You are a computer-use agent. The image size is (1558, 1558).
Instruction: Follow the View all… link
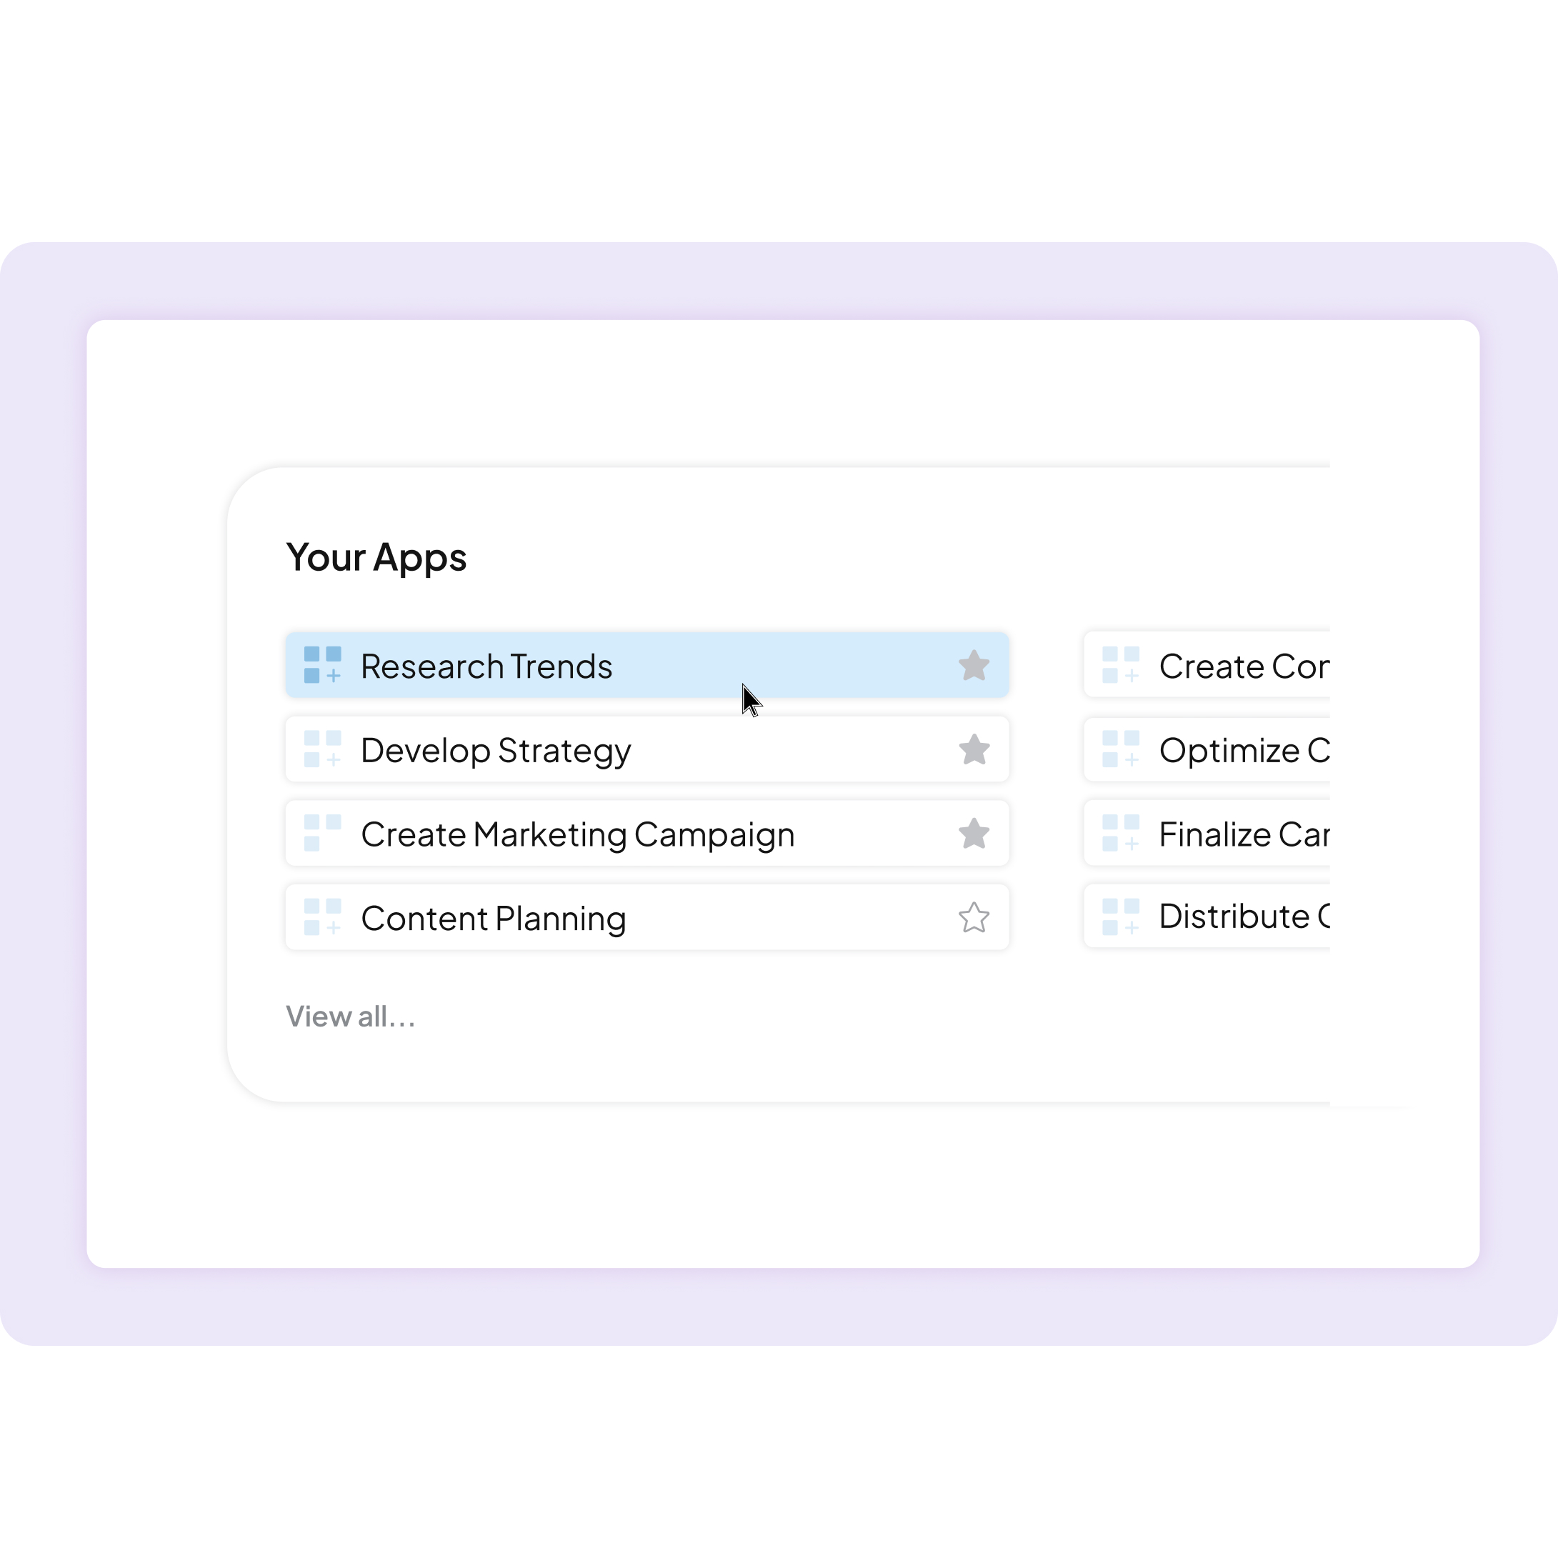351,1016
